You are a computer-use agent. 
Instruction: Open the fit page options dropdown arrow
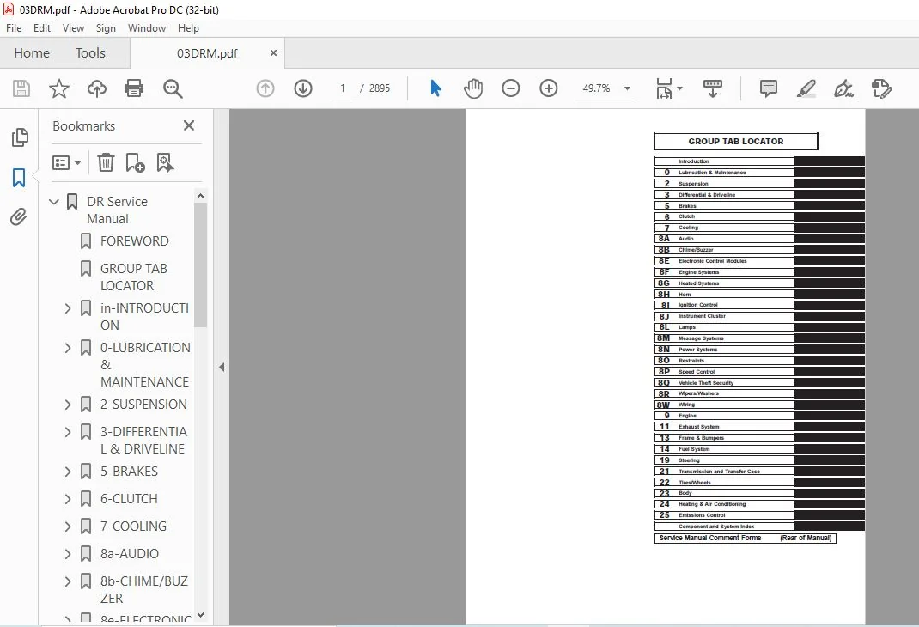[x=680, y=88]
